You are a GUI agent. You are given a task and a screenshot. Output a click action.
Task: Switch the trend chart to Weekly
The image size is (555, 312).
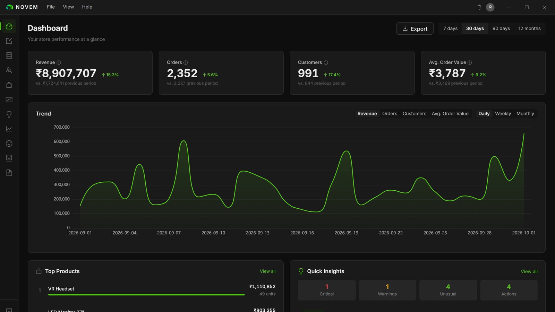[x=503, y=114]
